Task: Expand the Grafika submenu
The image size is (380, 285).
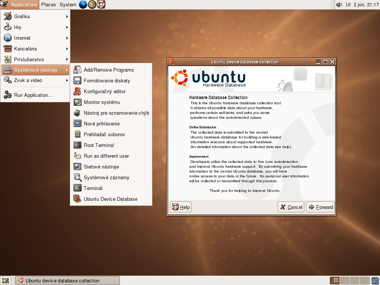Action: (36, 16)
